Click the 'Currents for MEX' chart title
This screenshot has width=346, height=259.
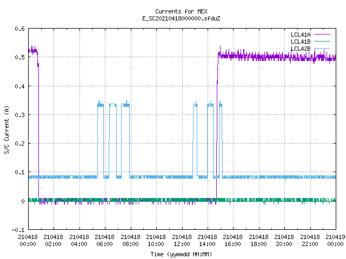181,11
